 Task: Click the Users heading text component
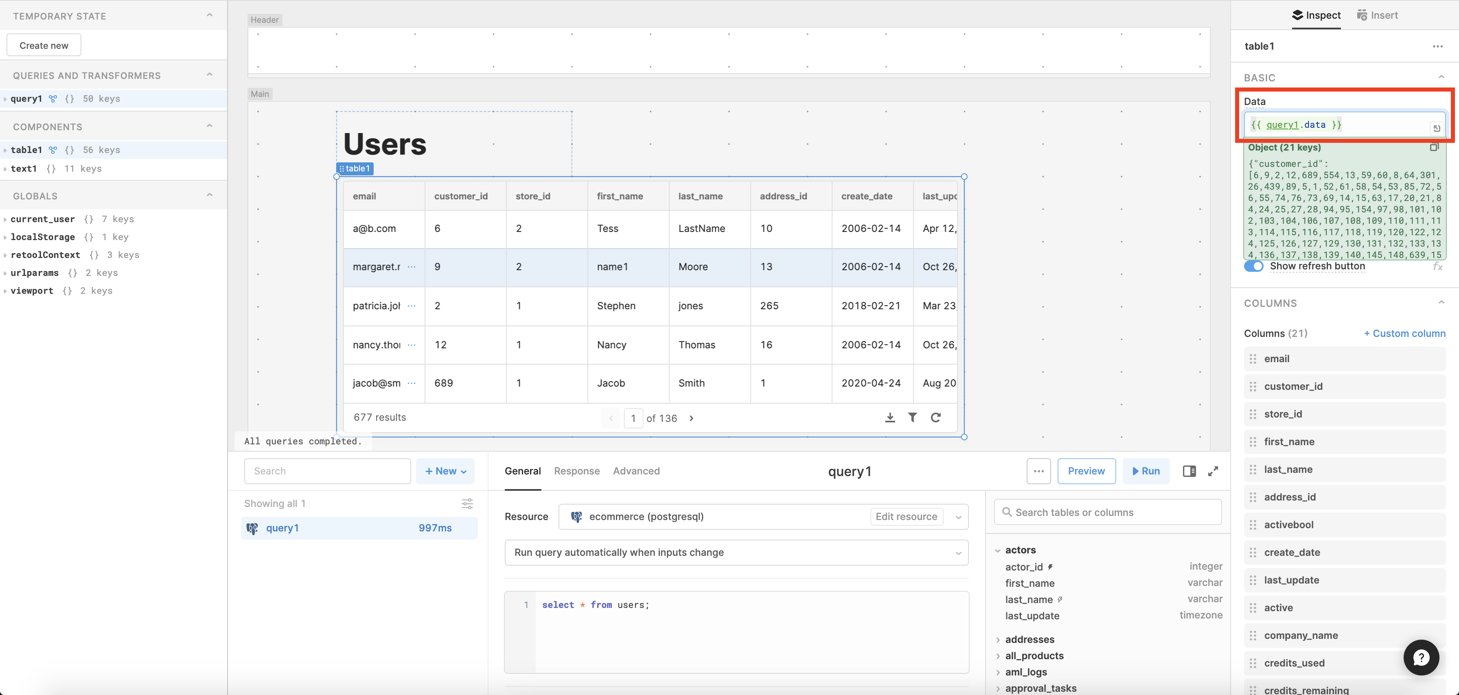tap(385, 144)
